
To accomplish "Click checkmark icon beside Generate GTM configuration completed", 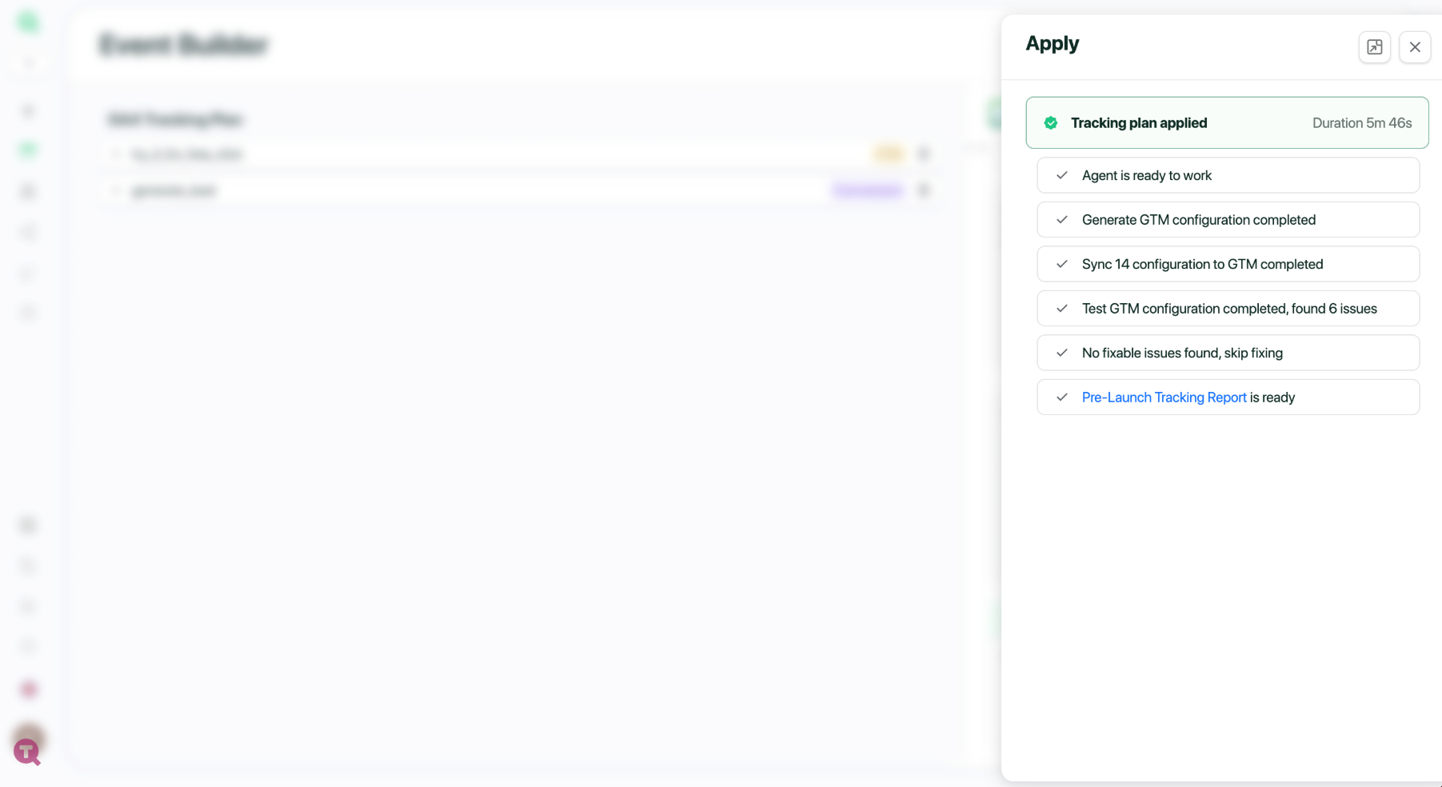I will pyautogui.click(x=1062, y=220).
